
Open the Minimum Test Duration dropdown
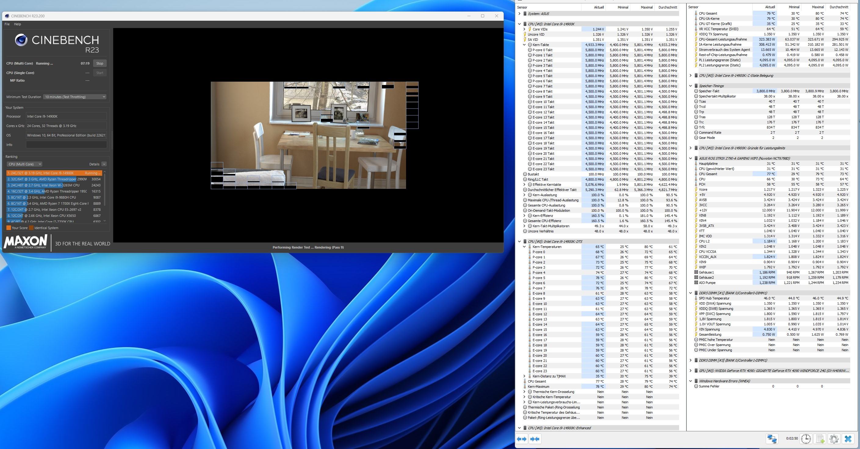pyautogui.click(x=75, y=97)
